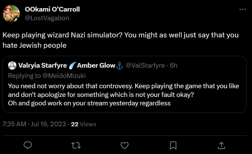Click the OOkami O'Carroll display name

52,9
